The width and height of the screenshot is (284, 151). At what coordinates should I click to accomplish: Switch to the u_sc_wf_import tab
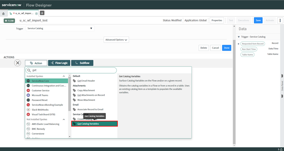click(23, 13)
